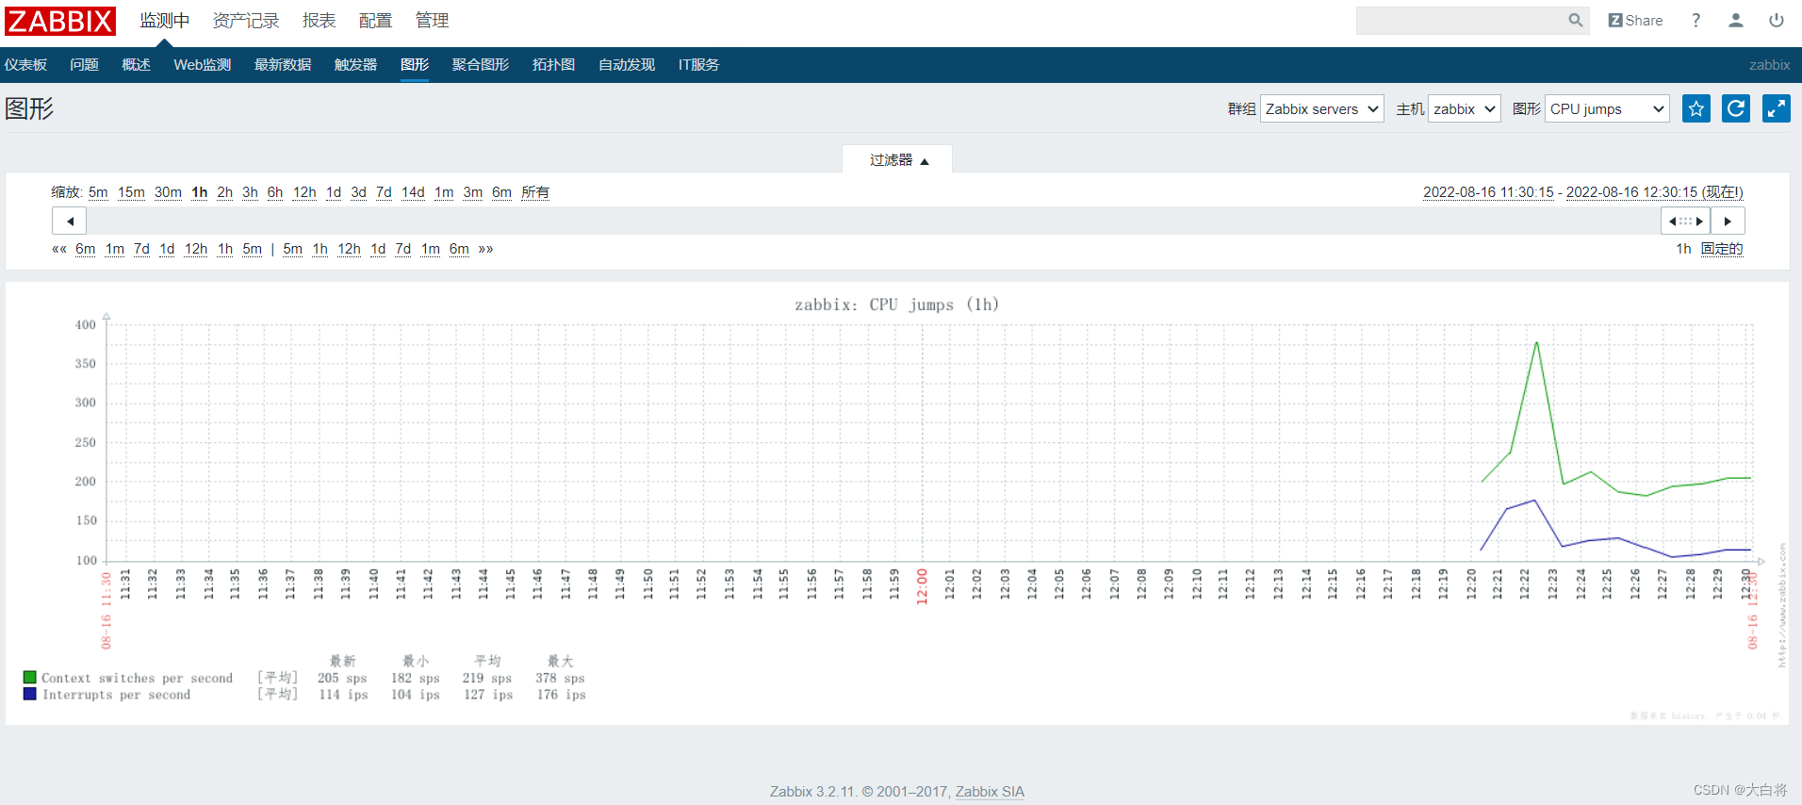1802x805 pixels.
Task: Go to Web监测 submenu
Action: (202, 64)
